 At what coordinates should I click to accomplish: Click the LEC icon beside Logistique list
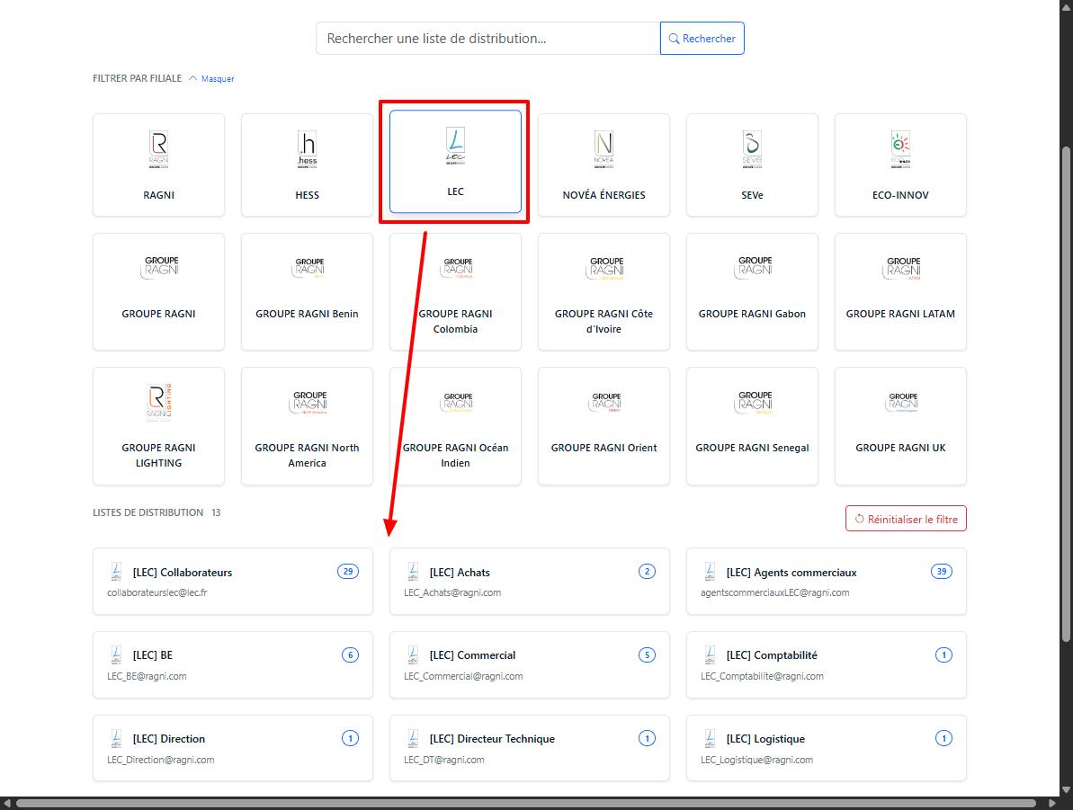(711, 738)
